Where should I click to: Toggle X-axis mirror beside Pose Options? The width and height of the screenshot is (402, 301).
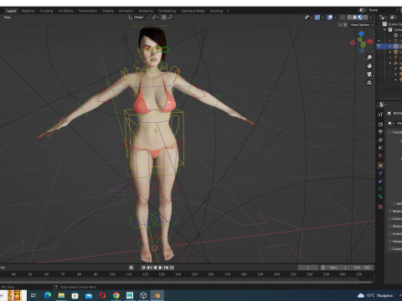point(345,25)
